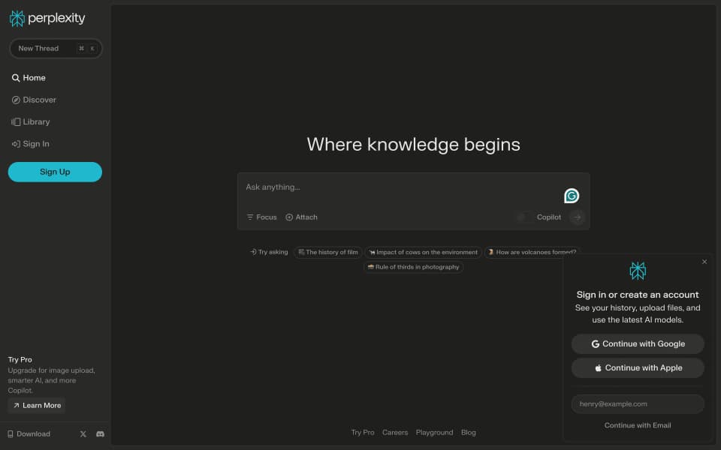Open the Careers footer link
721x450 pixels.
point(395,433)
